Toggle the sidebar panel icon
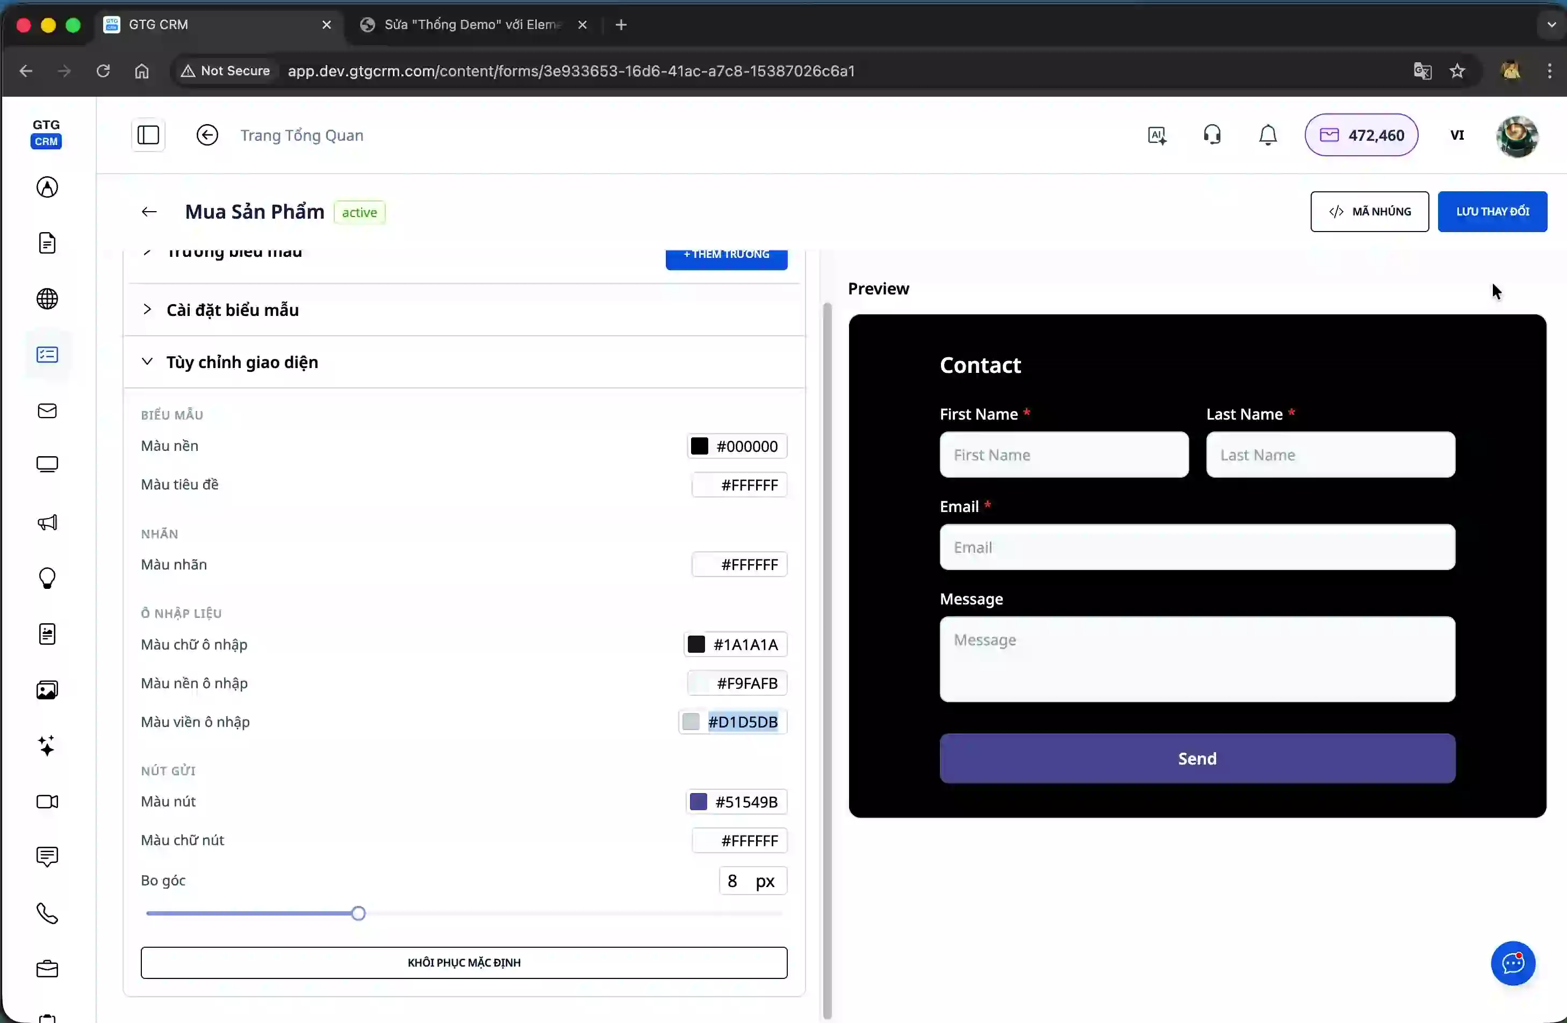Screen dimensions: 1567x1023 (x=148, y=135)
